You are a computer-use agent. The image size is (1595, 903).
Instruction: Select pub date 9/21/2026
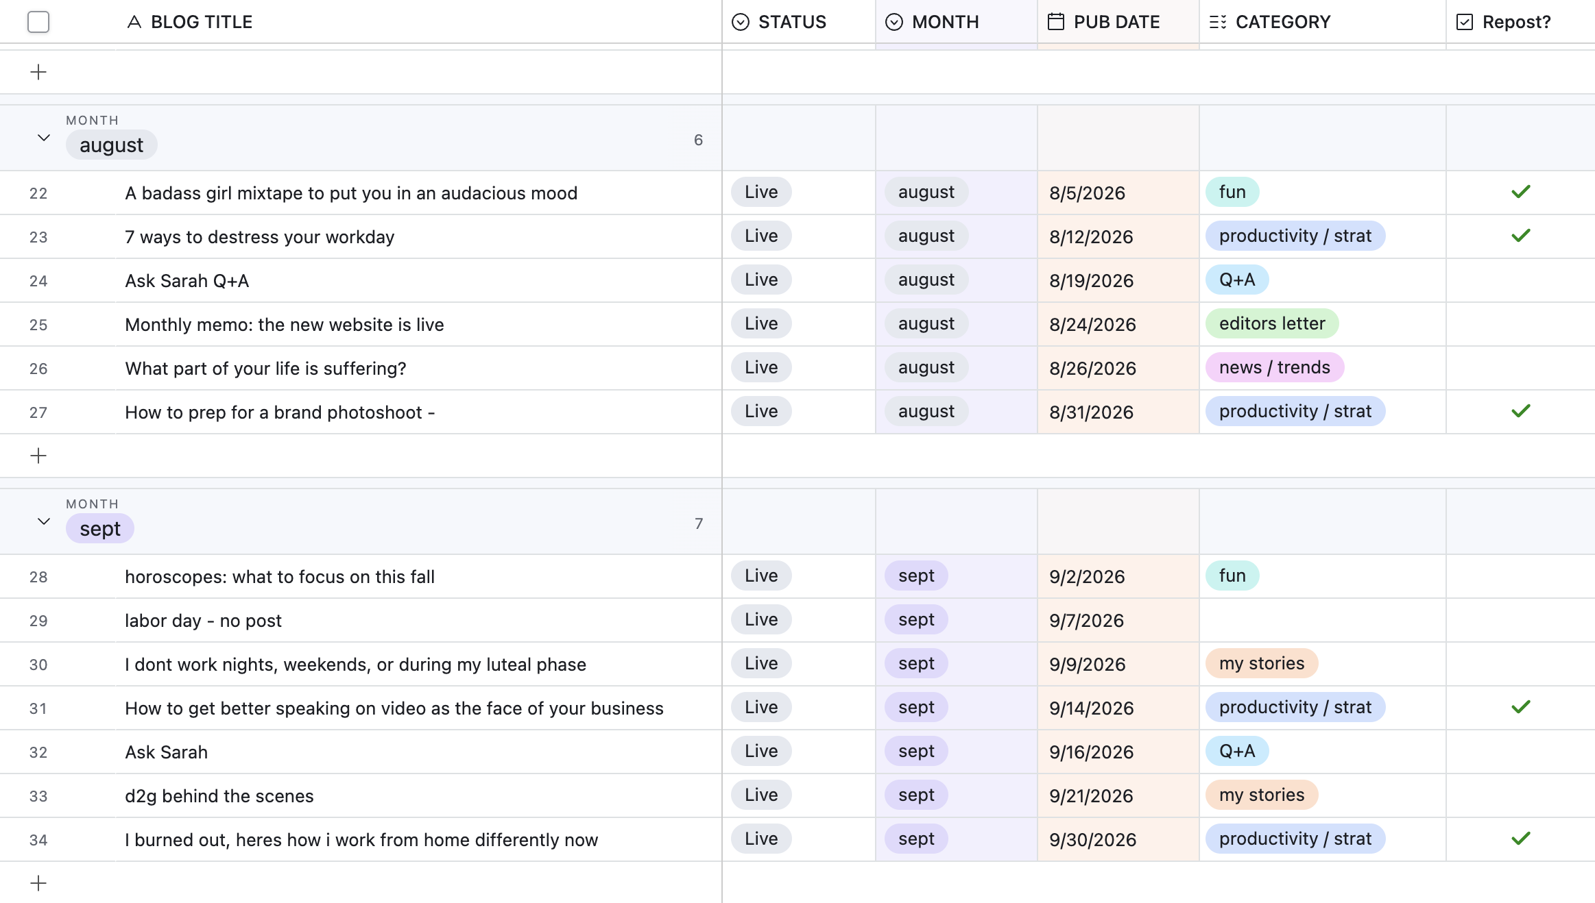click(x=1091, y=796)
